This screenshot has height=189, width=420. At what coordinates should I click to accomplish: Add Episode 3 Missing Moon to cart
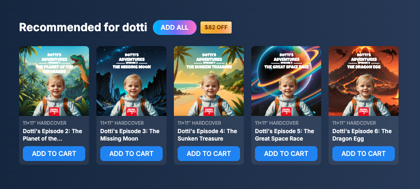(131, 154)
